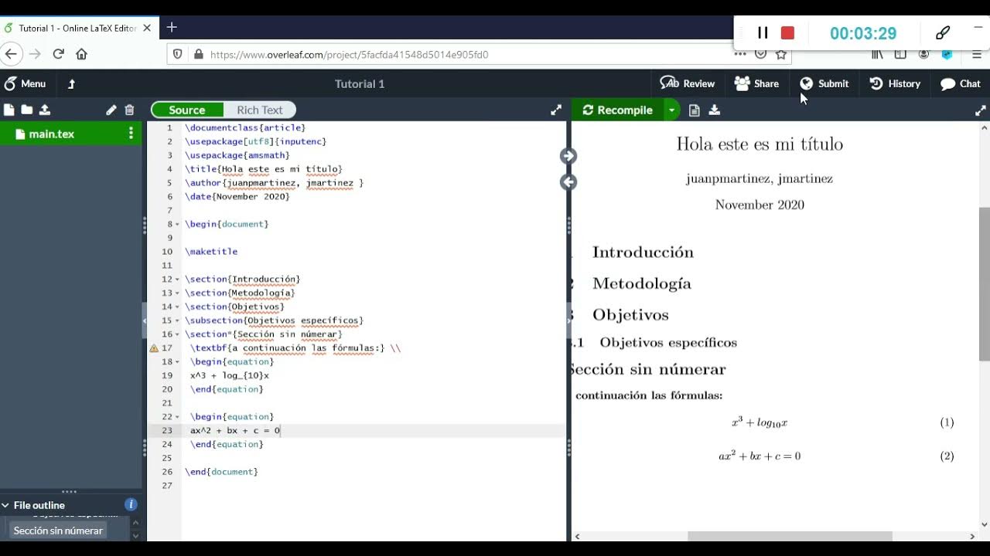
Task: Click warning icon on line 17
Action: coord(154,348)
